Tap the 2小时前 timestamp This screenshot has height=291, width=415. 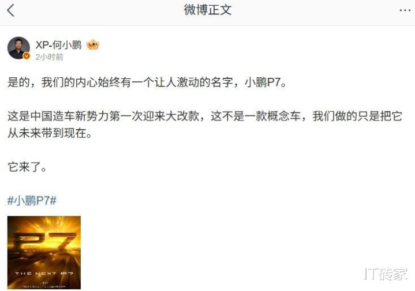tap(50, 57)
